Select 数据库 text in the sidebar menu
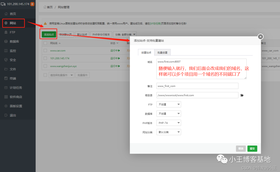The height and width of the screenshot is (172, 280). click(x=15, y=42)
